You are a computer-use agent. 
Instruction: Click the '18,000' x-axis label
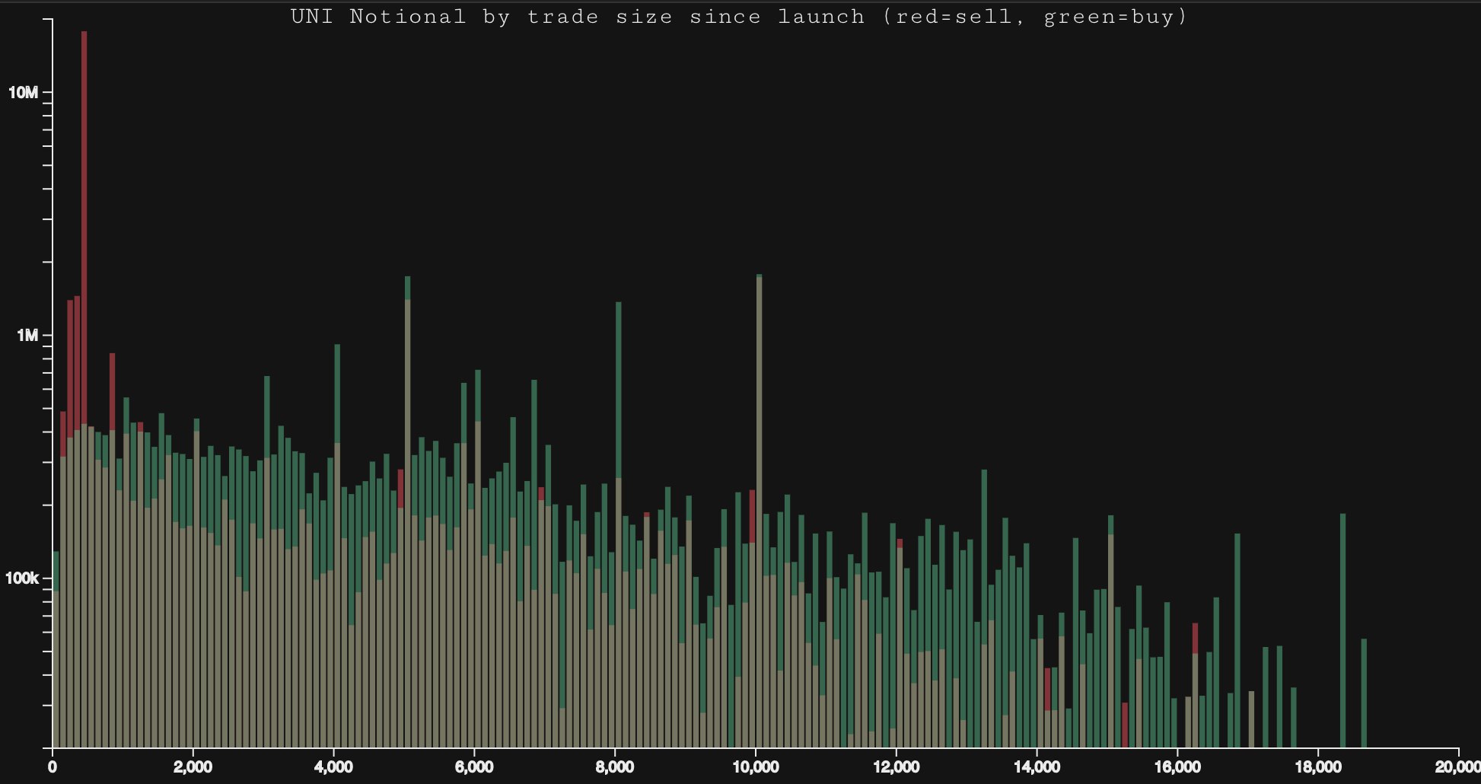pyautogui.click(x=1317, y=767)
